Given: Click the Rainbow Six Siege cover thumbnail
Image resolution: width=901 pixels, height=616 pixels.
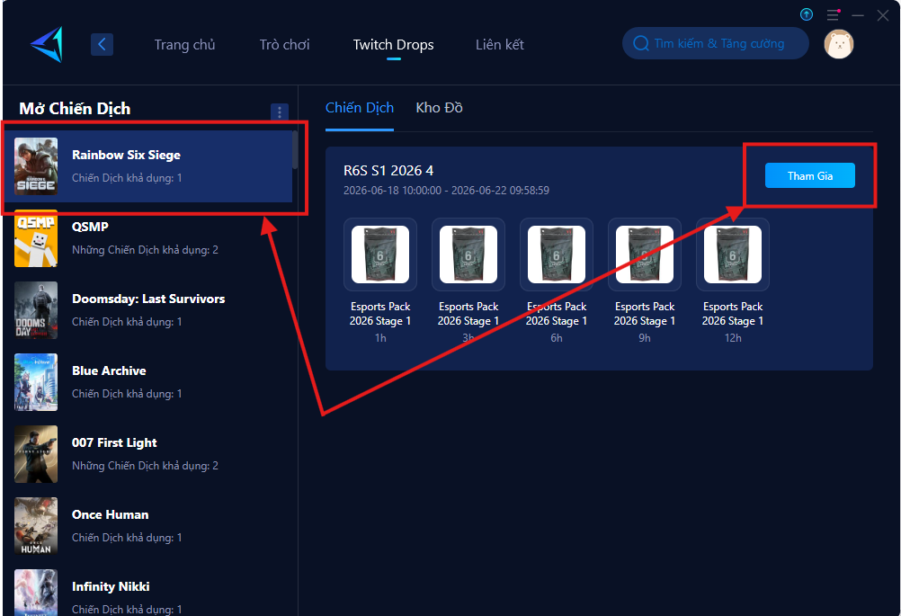Looking at the screenshot, I should (36, 166).
